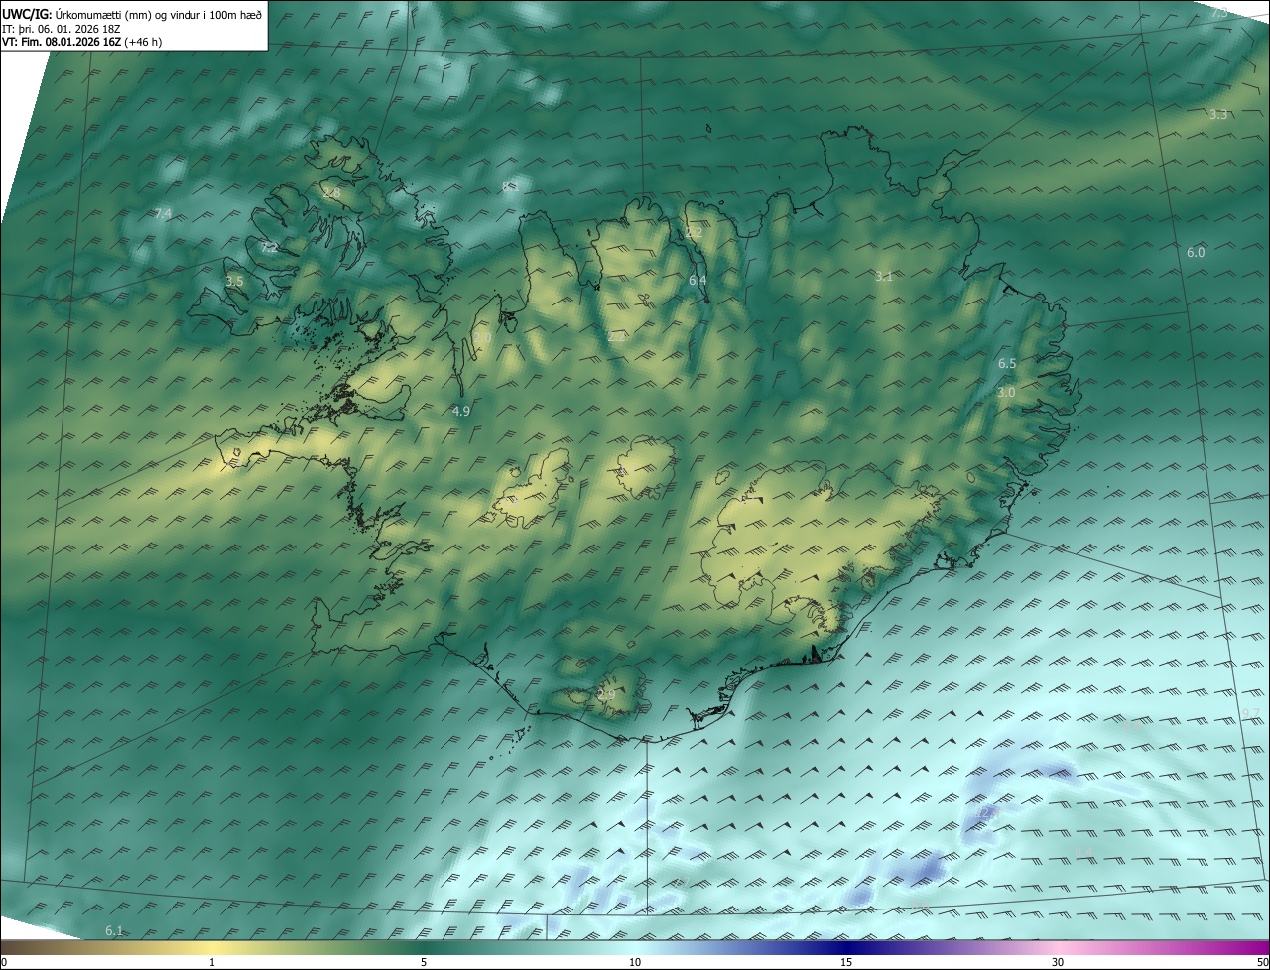Image resolution: width=1270 pixels, height=970 pixels.
Task: Select the 2.9 value near the south coast
Action: click(606, 695)
